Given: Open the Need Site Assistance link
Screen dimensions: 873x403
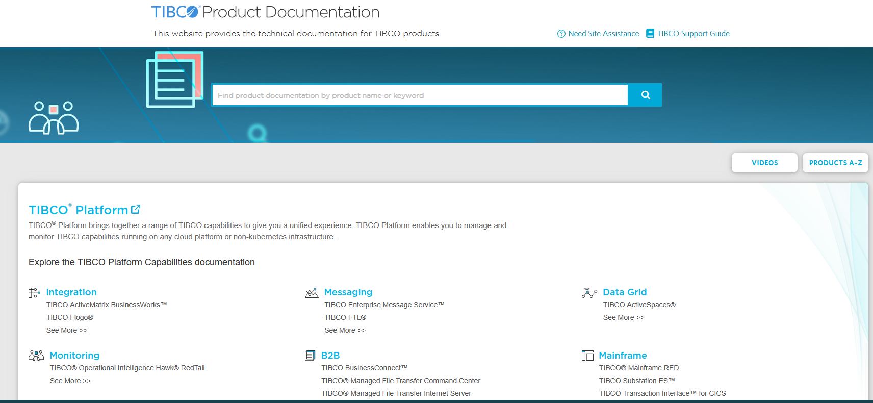Looking at the screenshot, I should pyautogui.click(x=603, y=34).
